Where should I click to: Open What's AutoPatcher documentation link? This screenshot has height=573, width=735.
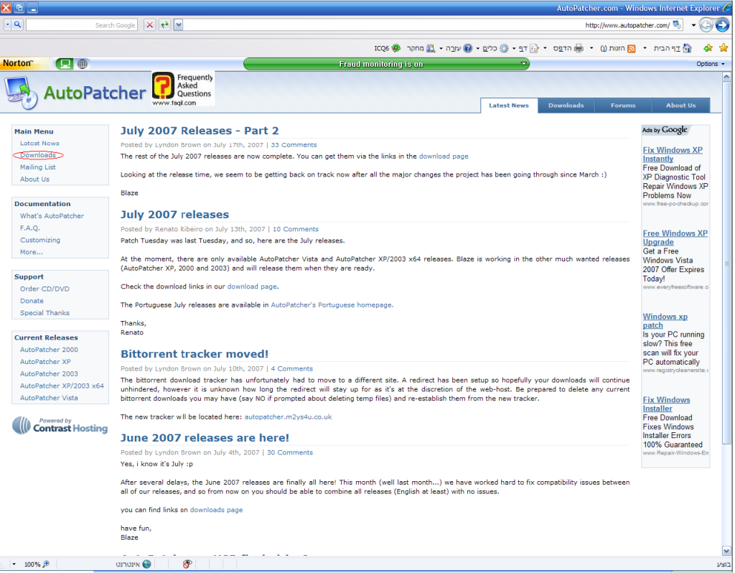[52, 216]
